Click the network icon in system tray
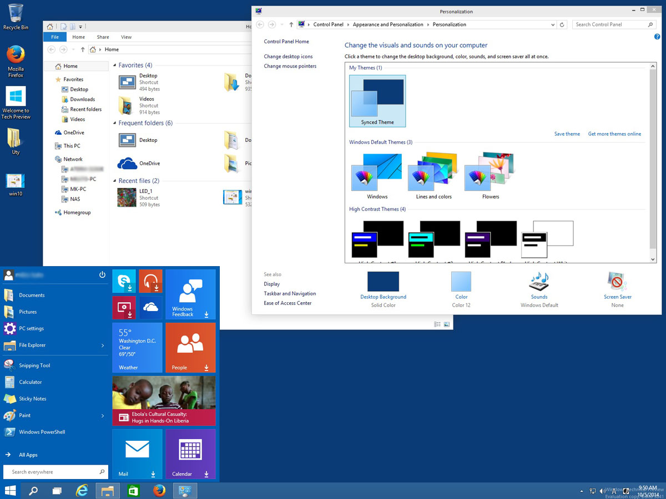This screenshot has width=666, height=499. point(593,491)
